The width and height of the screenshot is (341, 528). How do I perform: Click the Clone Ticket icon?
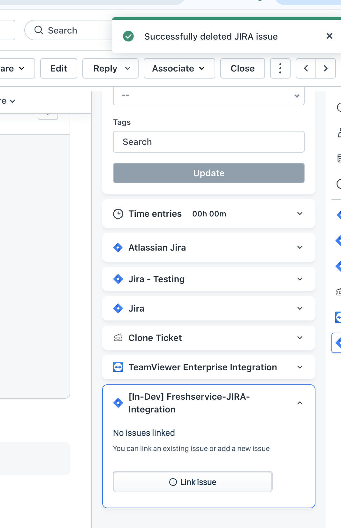118,338
